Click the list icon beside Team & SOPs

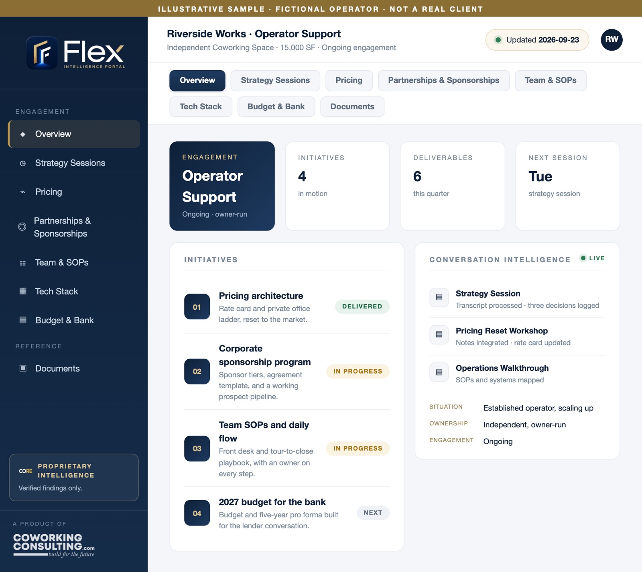pyautogui.click(x=23, y=263)
